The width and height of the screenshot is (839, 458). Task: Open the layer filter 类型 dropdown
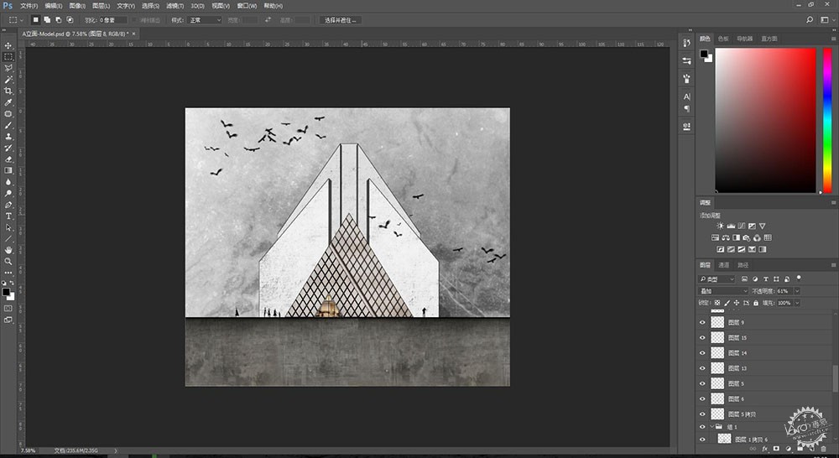[x=717, y=278]
